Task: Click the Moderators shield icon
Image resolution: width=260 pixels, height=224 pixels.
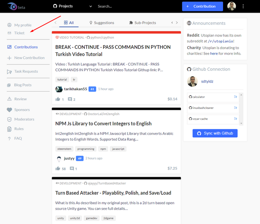Action: point(9,120)
